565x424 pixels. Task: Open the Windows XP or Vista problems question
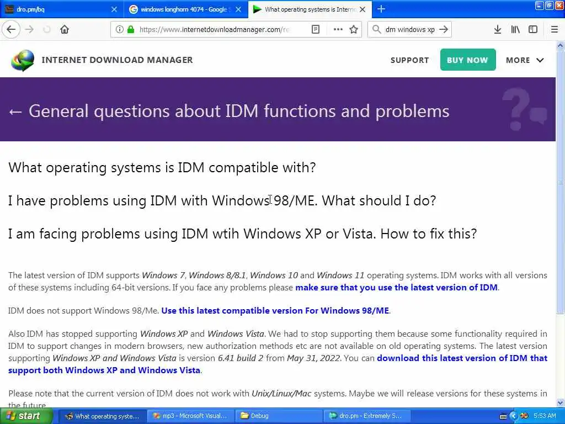(243, 234)
